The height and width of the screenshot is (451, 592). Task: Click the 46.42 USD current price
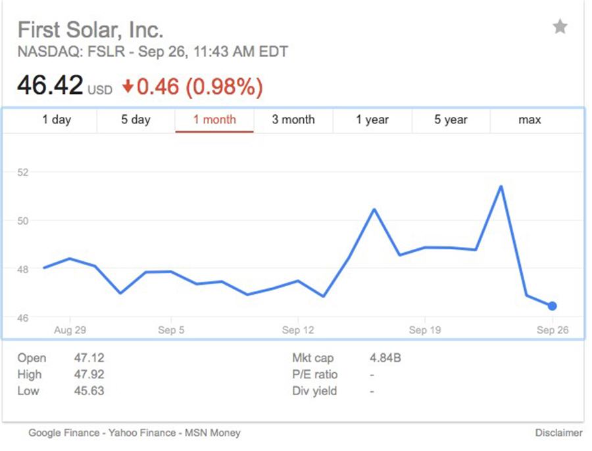[x=51, y=86]
